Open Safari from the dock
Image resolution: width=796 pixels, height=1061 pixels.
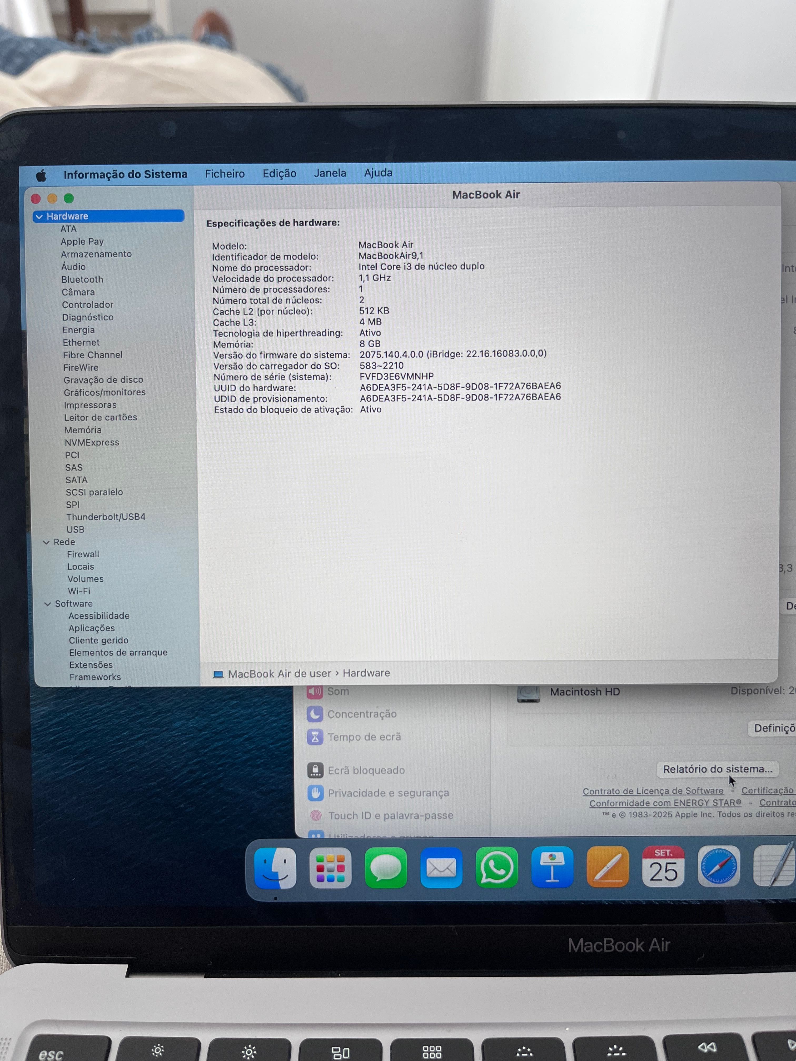pyautogui.click(x=718, y=866)
